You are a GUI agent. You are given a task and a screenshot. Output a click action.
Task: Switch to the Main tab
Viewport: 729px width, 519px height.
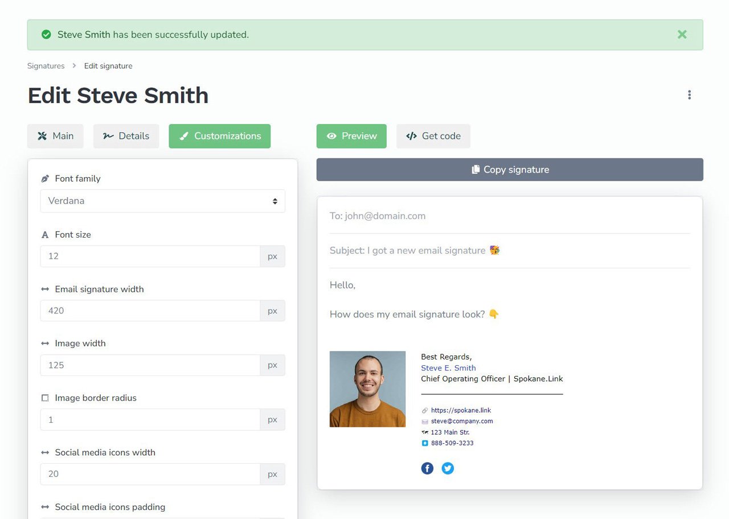tap(55, 136)
